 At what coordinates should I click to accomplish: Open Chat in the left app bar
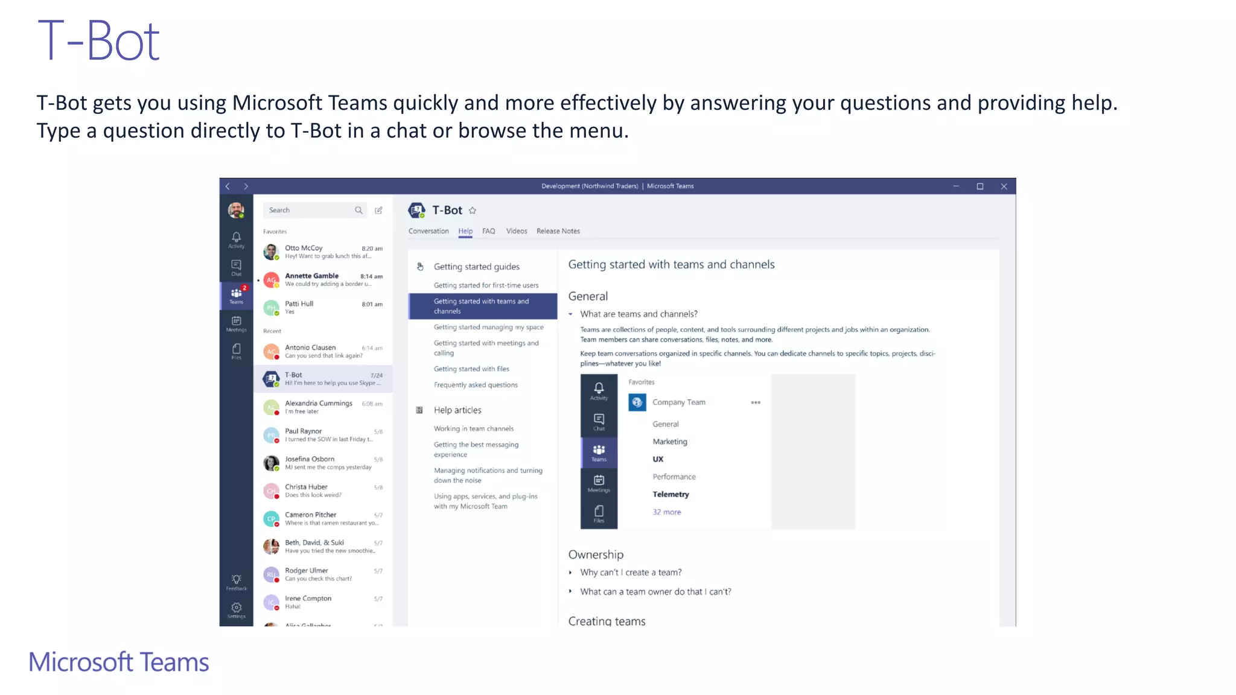click(236, 268)
